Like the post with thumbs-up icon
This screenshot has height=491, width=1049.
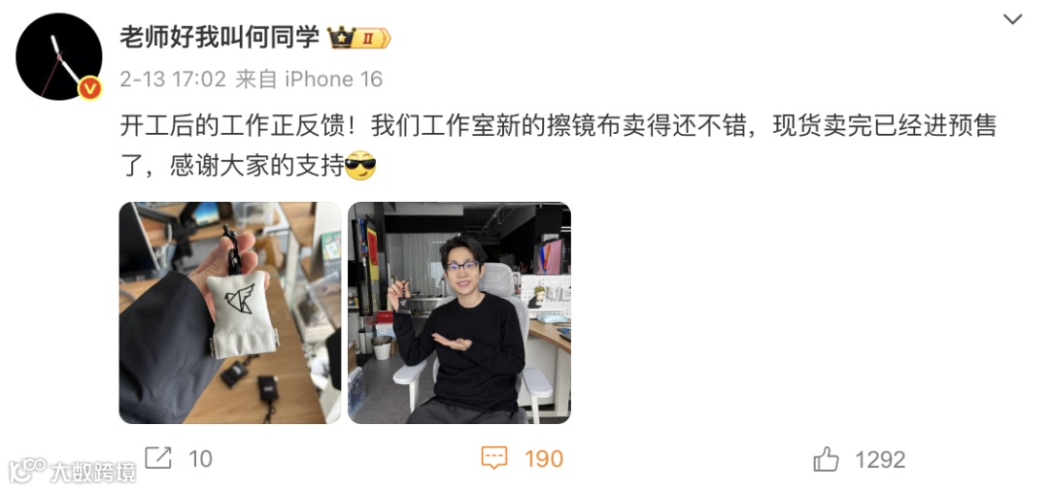pyautogui.click(x=827, y=459)
